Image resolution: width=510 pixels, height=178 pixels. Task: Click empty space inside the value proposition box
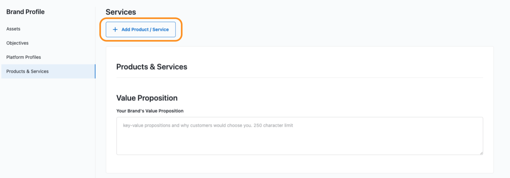point(299,143)
